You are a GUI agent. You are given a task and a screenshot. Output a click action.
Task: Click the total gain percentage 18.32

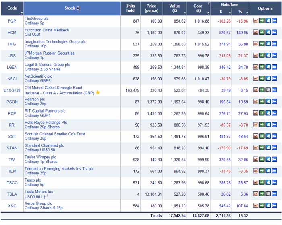coord(243,215)
